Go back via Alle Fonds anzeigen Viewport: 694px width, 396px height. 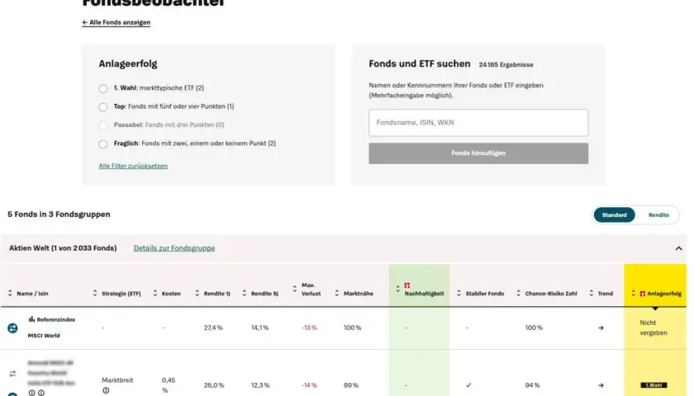(x=116, y=22)
